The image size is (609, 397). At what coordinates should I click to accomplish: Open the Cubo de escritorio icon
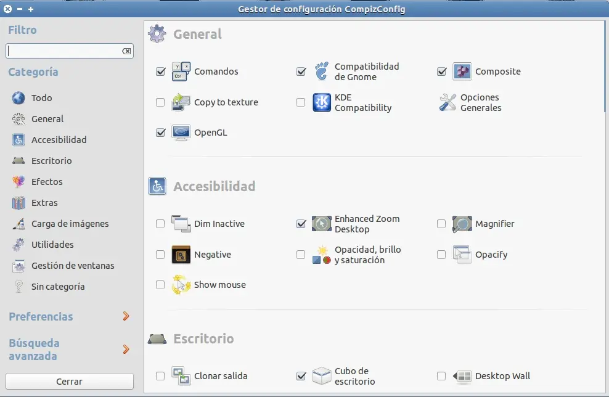pos(322,376)
